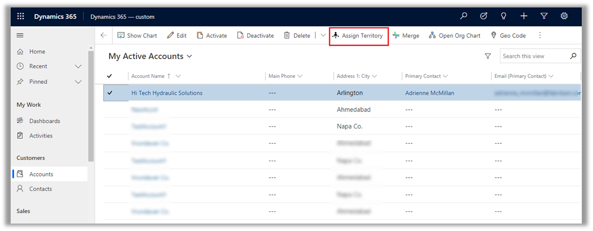Viewport: 593px width, 231px height.
Task: Open the settings gear icon
Action: coord(564,17)
